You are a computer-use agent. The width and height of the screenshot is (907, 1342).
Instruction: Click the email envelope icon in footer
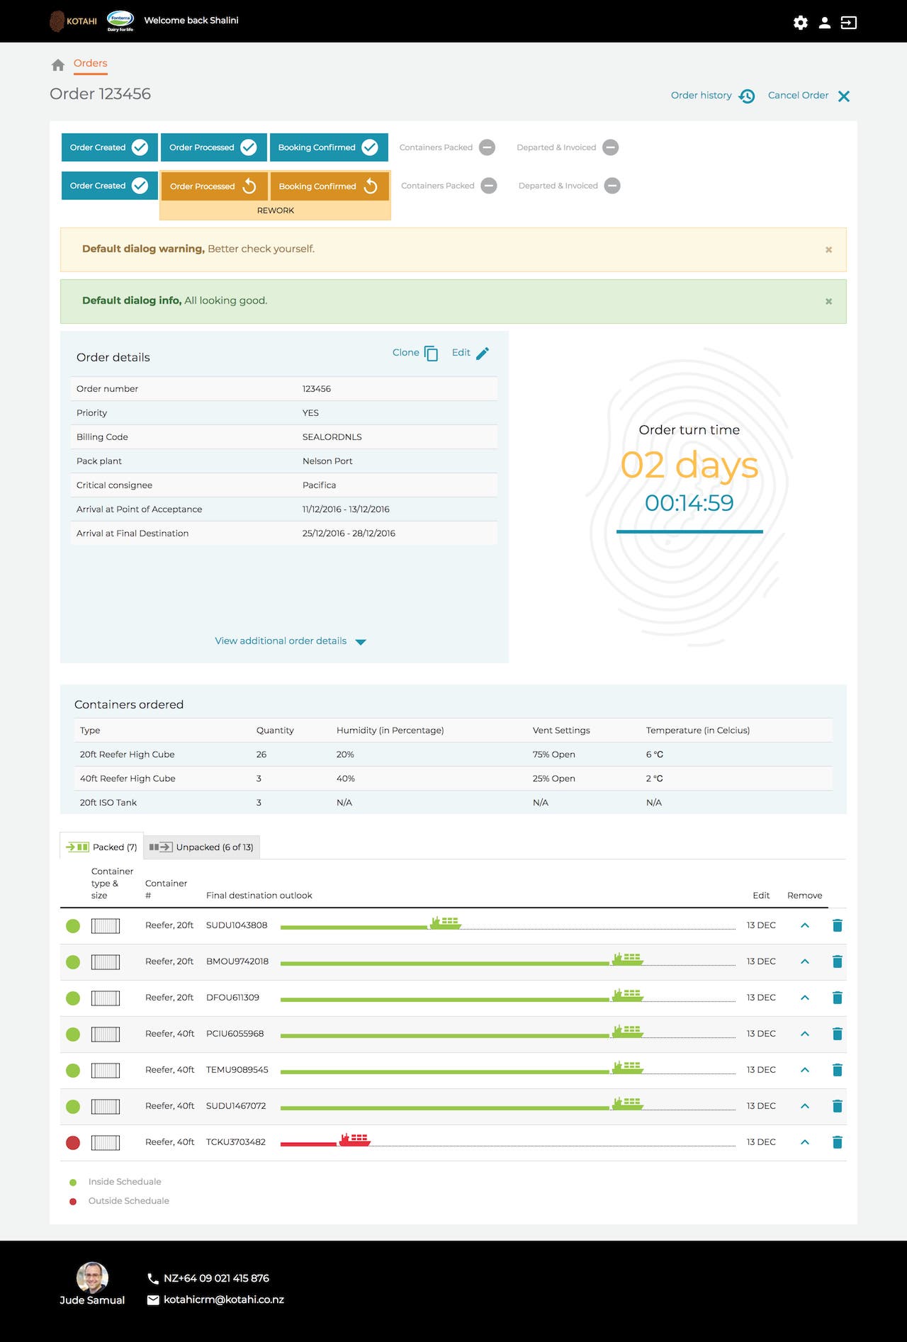point(153,1300)
